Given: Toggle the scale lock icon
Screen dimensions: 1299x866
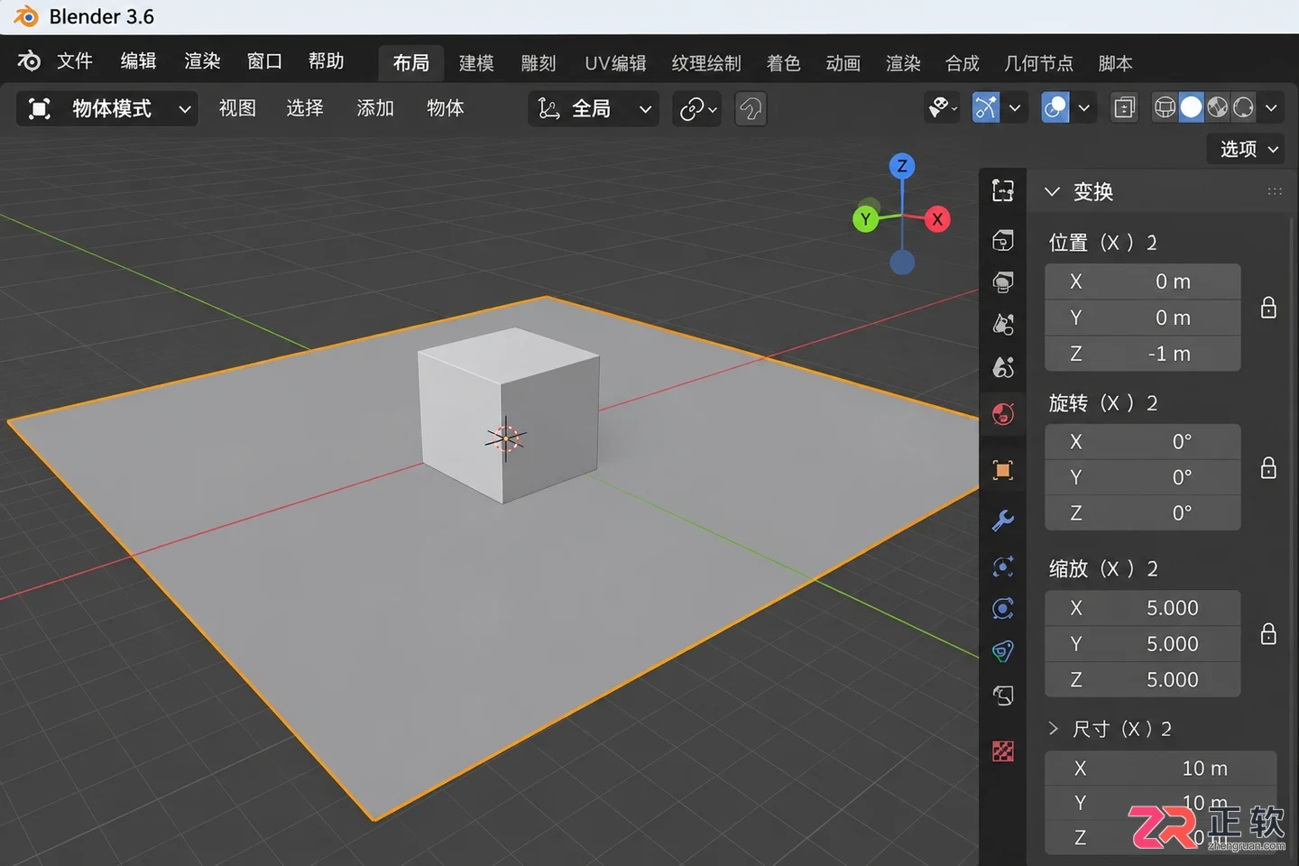Looking at the screenshot, I should coord(1268,634).
